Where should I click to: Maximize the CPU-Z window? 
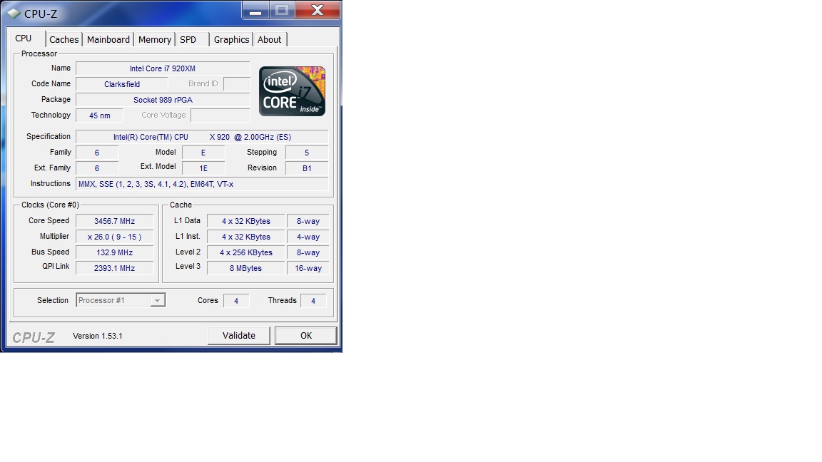pyautogui.click(x=282, y=10)
